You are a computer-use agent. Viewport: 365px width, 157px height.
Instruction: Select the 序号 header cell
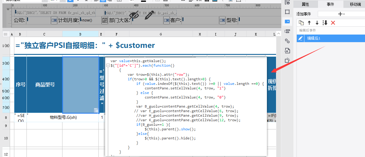(x=20, y=85)
